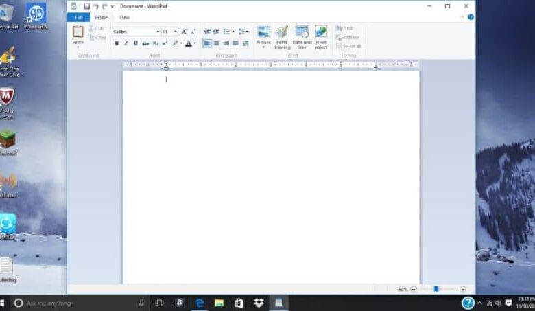535x311 pixels.
Task: Click the right indent marker on ruler
Action: pos(376,66)
